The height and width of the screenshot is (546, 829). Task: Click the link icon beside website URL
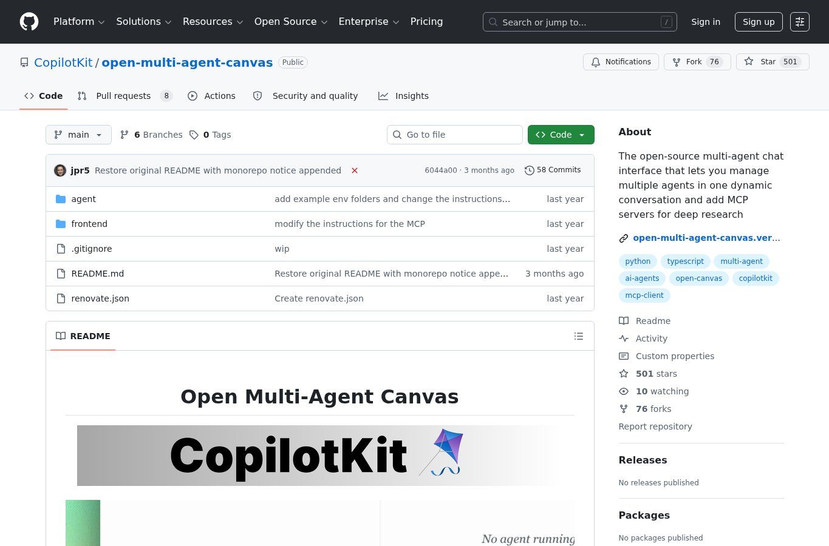(624, 238)
